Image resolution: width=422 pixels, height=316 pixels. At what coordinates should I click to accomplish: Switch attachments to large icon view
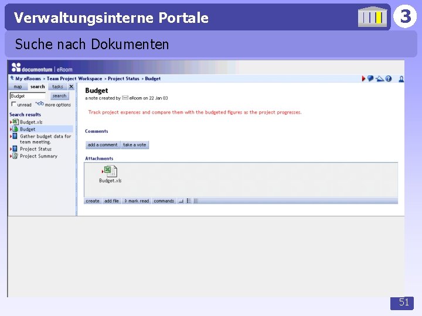tap(181, 201)
